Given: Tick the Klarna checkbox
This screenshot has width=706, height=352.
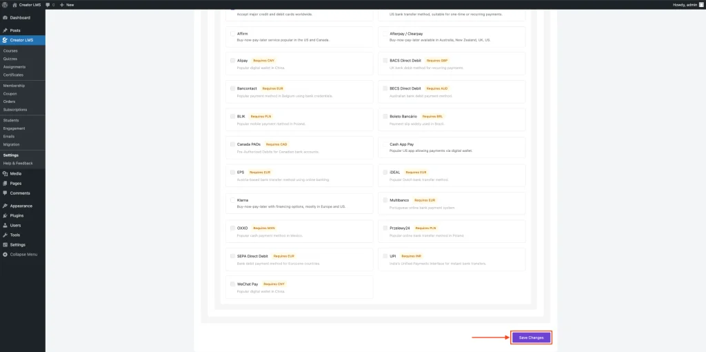Looking at the screenshot, I should coord(232,200).
